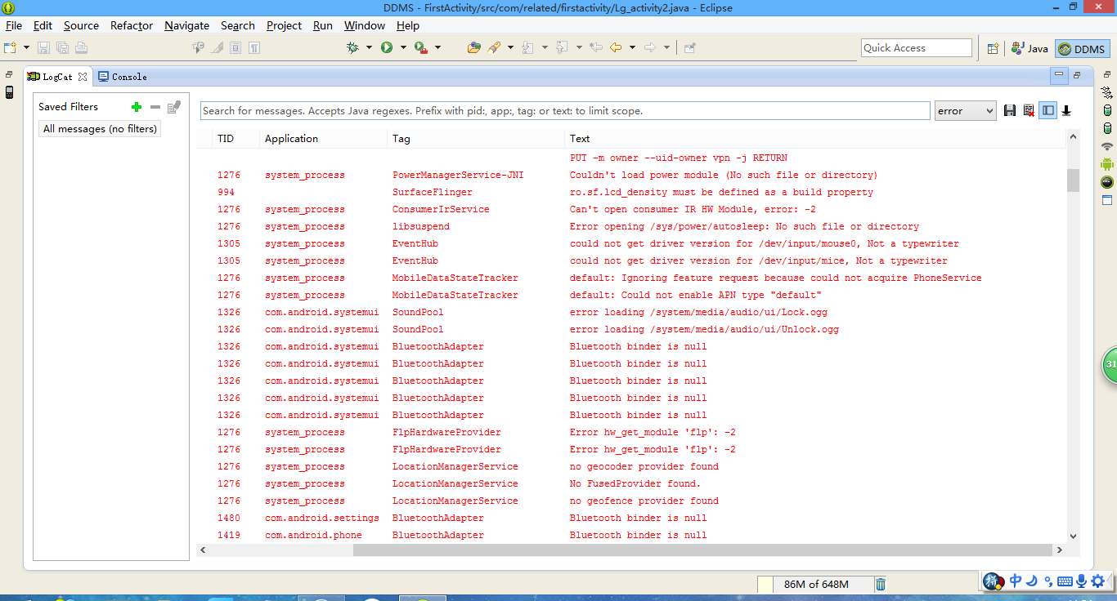Image resolution: width=1117 pixels, height=601 pixels.
Task: Expand the Debug button dropdown arrow
Action: click(369, 48)
